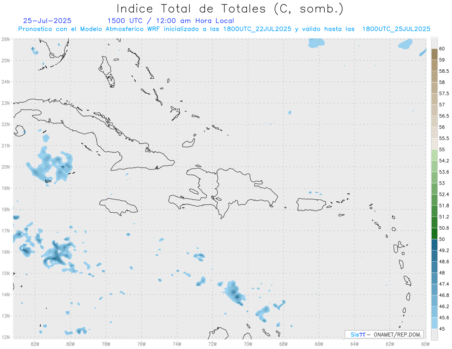Click the longitude label "70W"
Image resolution: width=452 pixels, height=349 pixels.
(248, 343)
